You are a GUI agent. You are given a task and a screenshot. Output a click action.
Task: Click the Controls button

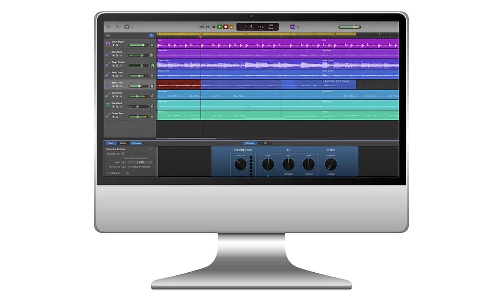pyautogui.click(x=250, y=143)
